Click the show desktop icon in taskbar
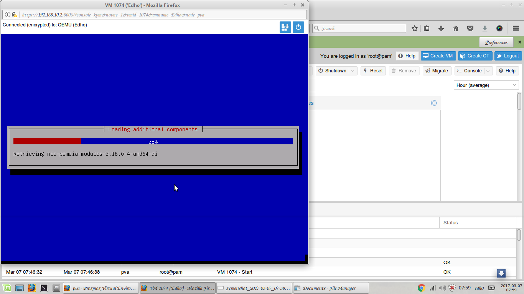The width and height of the screenshot is (524, 294). tap(20, 288)
